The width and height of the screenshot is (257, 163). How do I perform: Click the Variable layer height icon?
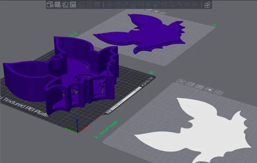[97, 5]
